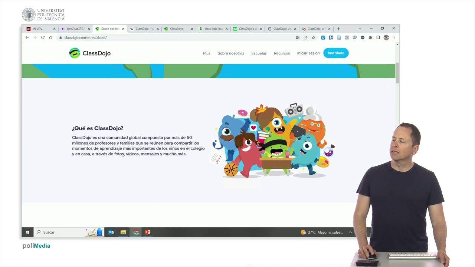Open the Chrome profile avatar
The image size is (475, 267).
386,37
